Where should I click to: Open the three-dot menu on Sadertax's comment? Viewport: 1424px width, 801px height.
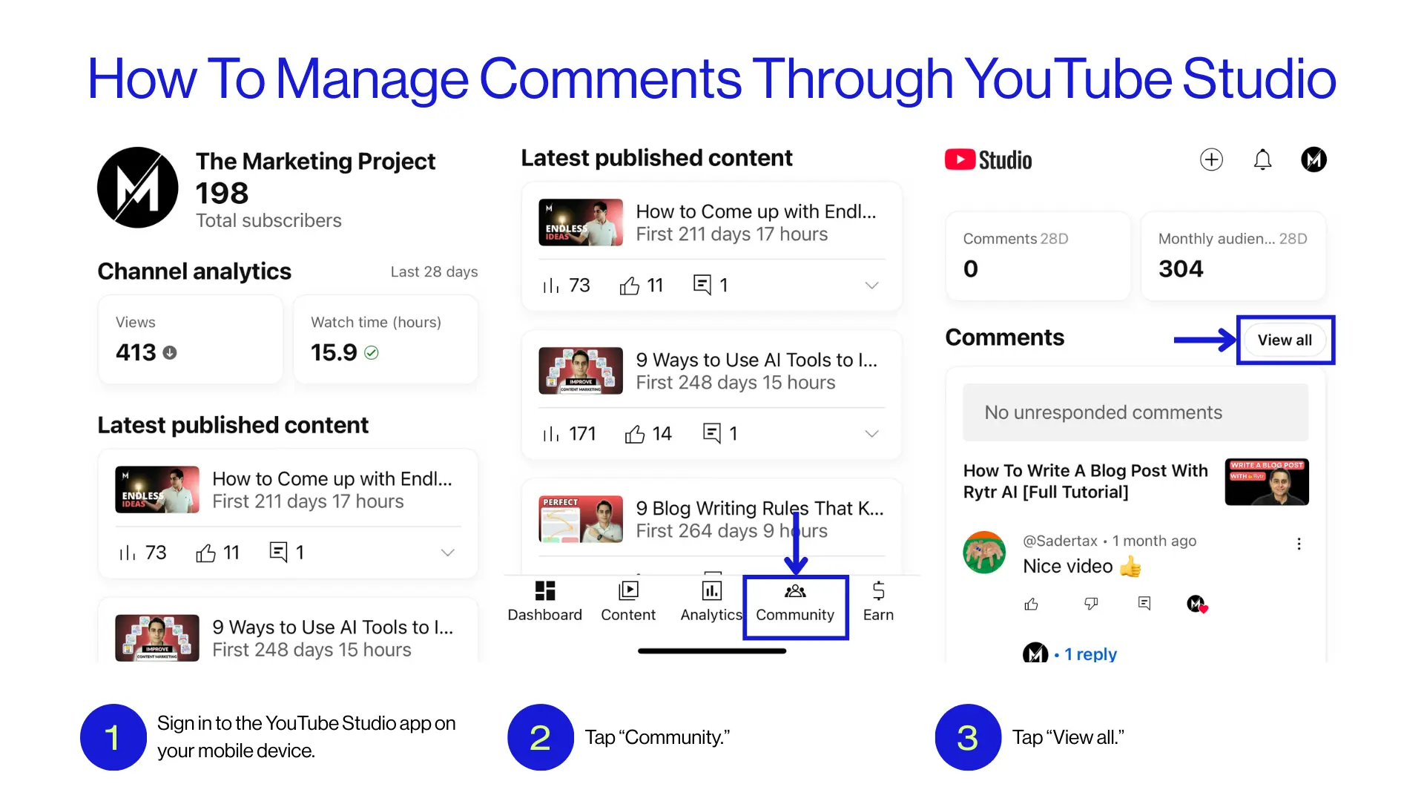coord(1299,544)
